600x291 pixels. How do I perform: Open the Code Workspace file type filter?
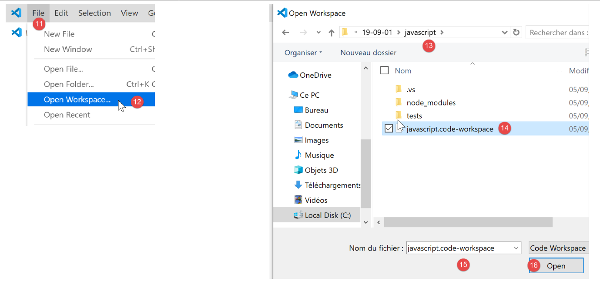click(x=558, y=248)
